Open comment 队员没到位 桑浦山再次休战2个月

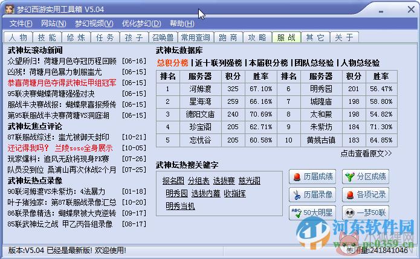click(62, 170)
